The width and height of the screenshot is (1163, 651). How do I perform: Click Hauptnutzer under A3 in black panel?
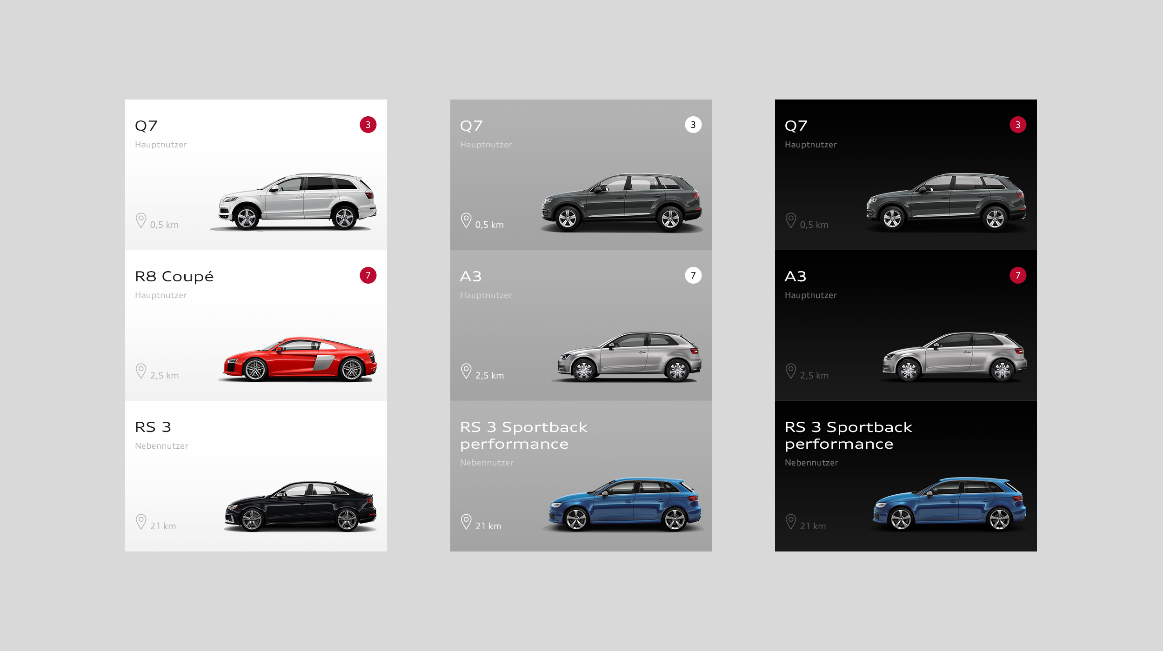point(811,295)
